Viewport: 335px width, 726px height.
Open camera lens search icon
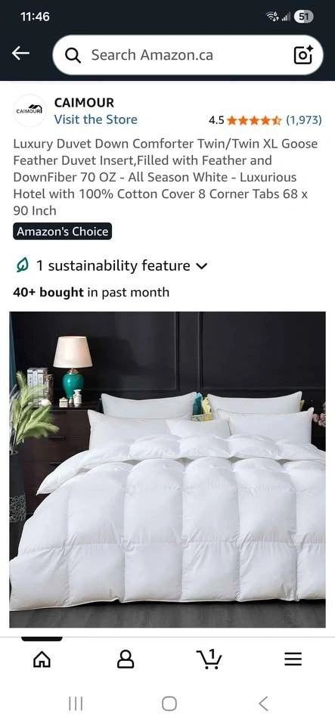point(303,55)
